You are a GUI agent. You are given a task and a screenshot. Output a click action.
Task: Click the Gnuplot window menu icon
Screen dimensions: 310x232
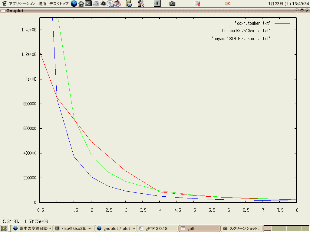[x=3, y=11]
